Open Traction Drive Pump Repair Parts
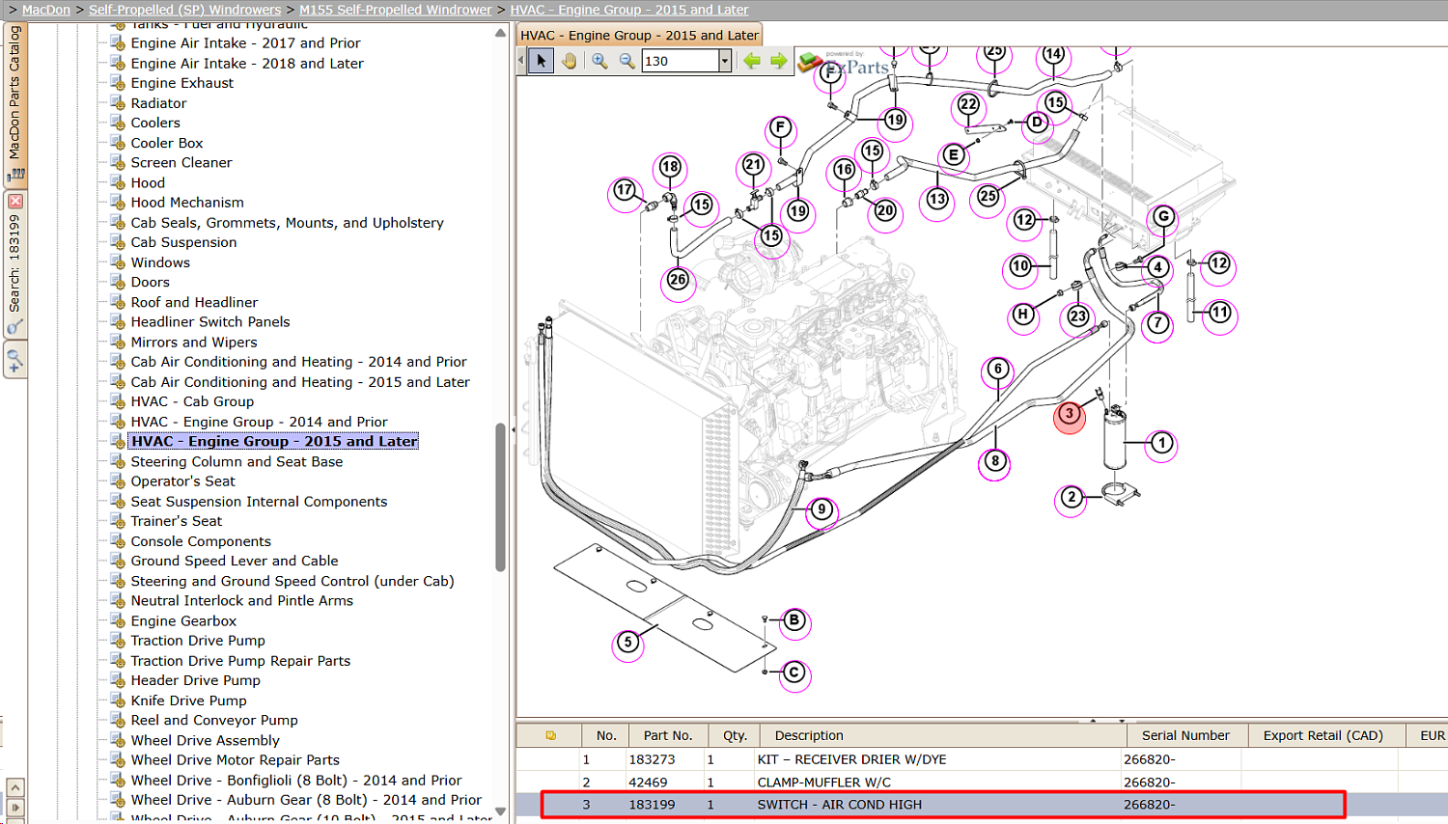The height and width of the screenshot is (824, 1448). [240, 660]
